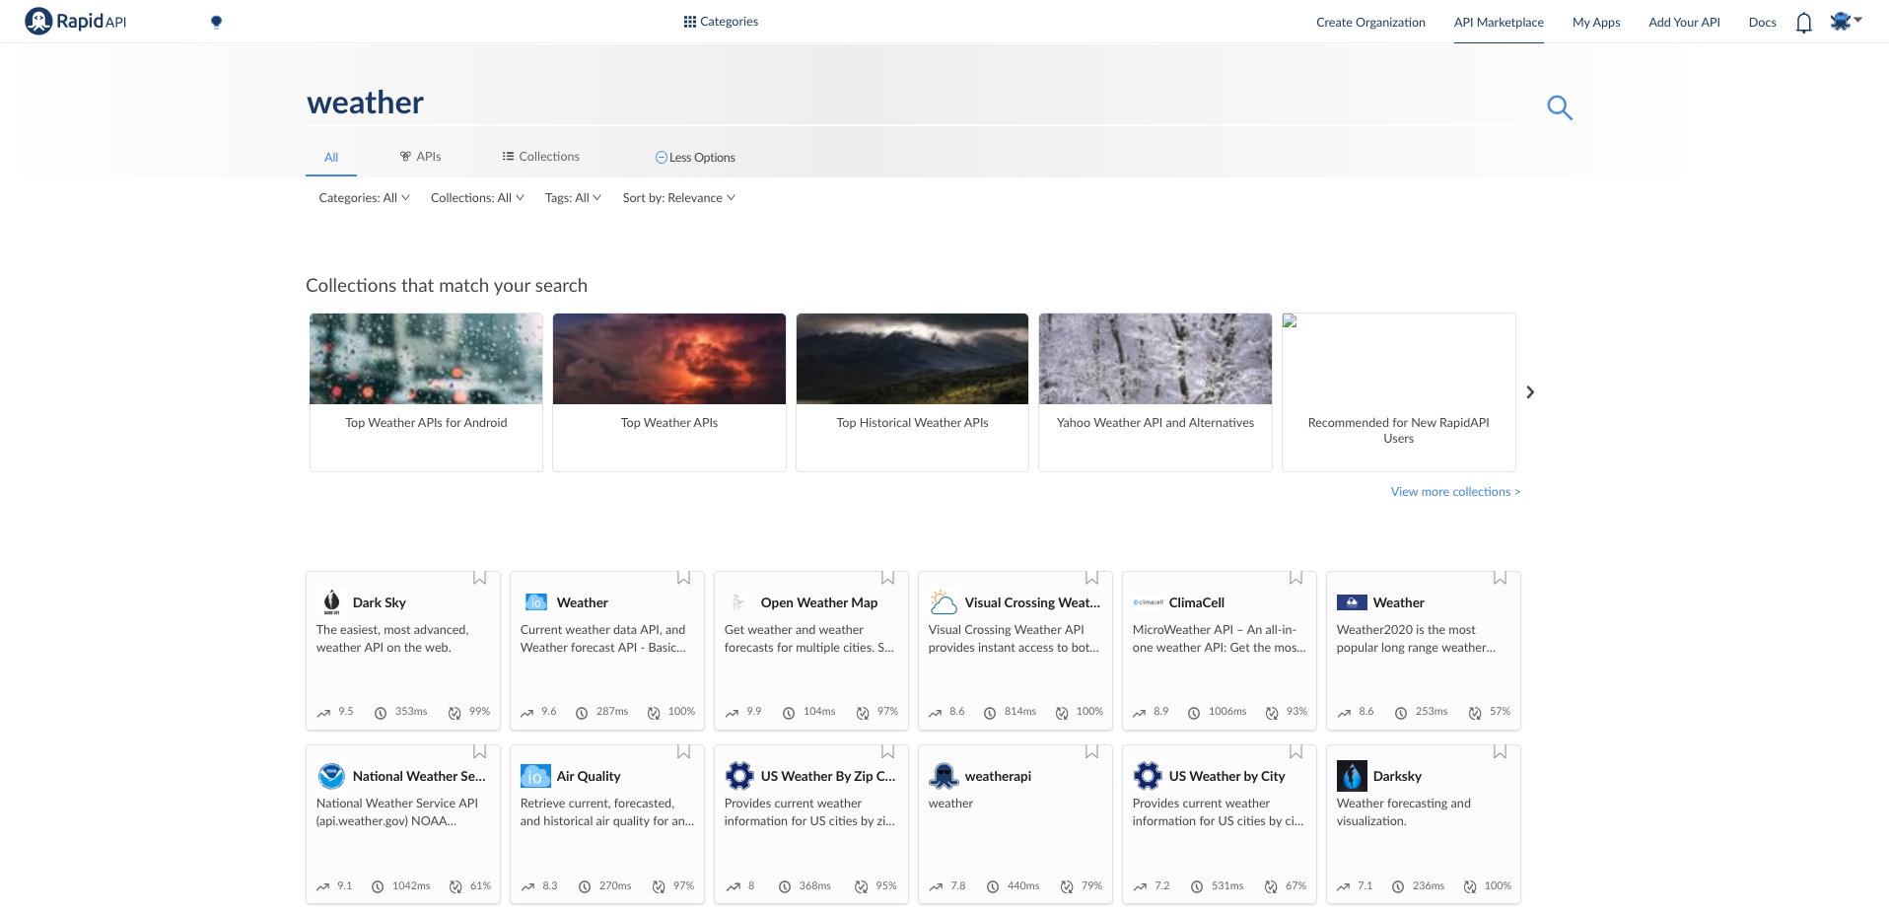Click the US Weather by City gear icon
This screenshot has width=1889, height=913.
point(1148,776)
